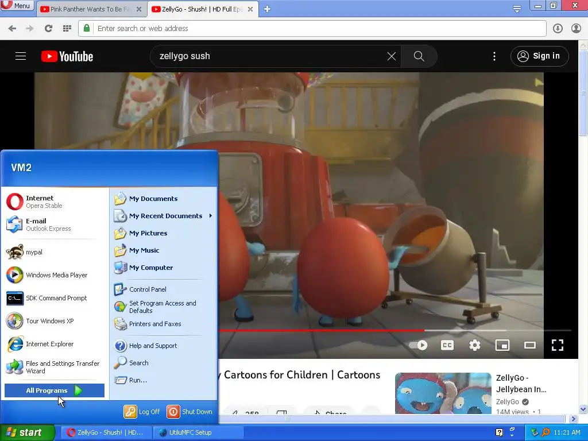Launch Tour Windows XP
The width and height of the screenshot is (588, 441).
point(55,321)
